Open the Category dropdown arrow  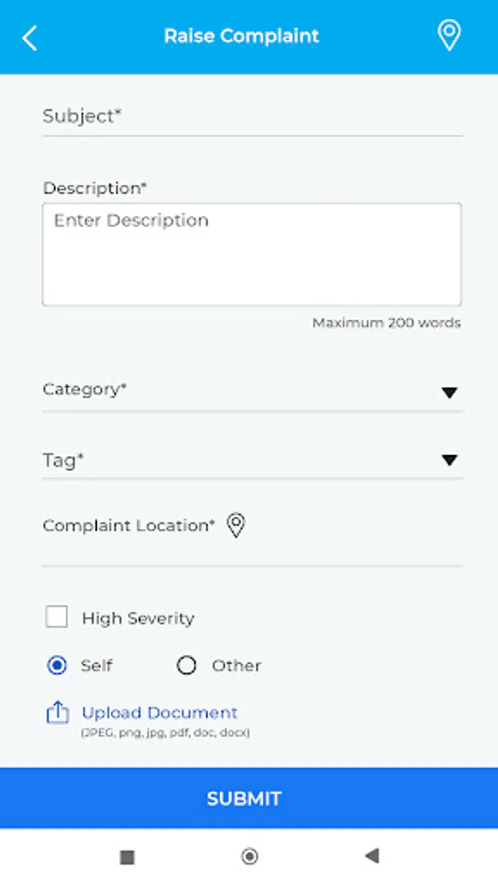(449, 393)
